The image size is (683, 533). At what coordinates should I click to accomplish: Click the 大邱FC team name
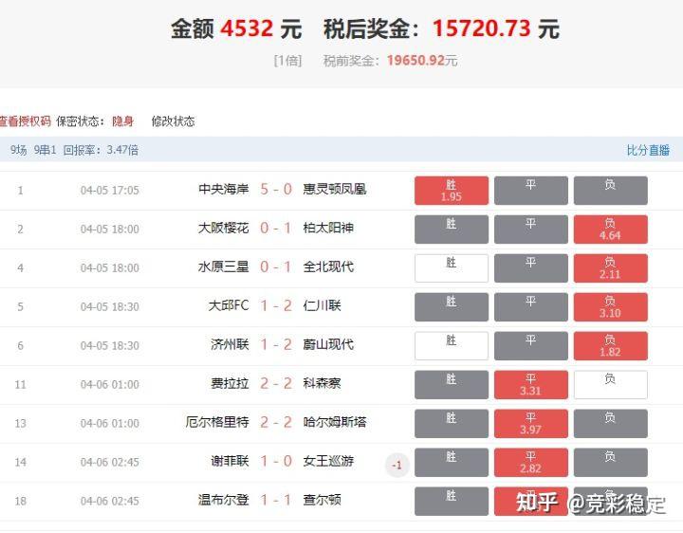click(x=229, y=305)
